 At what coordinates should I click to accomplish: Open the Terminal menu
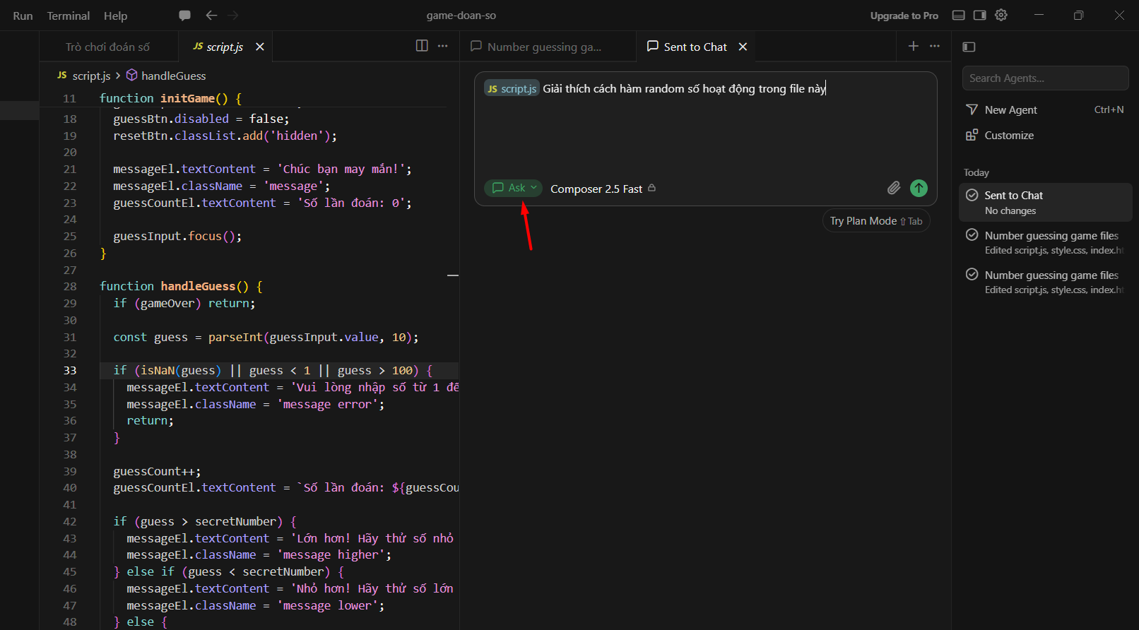(x=69, y=16)
